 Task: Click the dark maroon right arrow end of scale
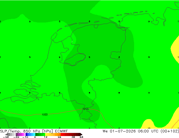click(x=81, y=134)
